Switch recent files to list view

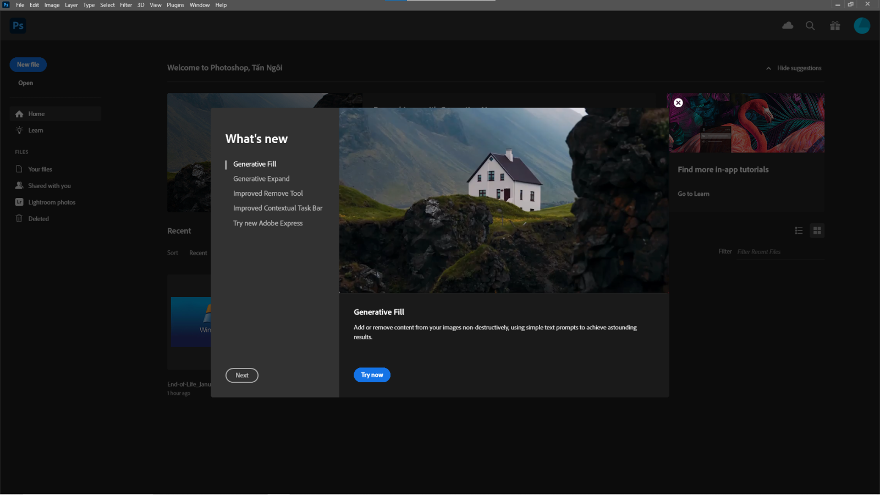(799, 230)
